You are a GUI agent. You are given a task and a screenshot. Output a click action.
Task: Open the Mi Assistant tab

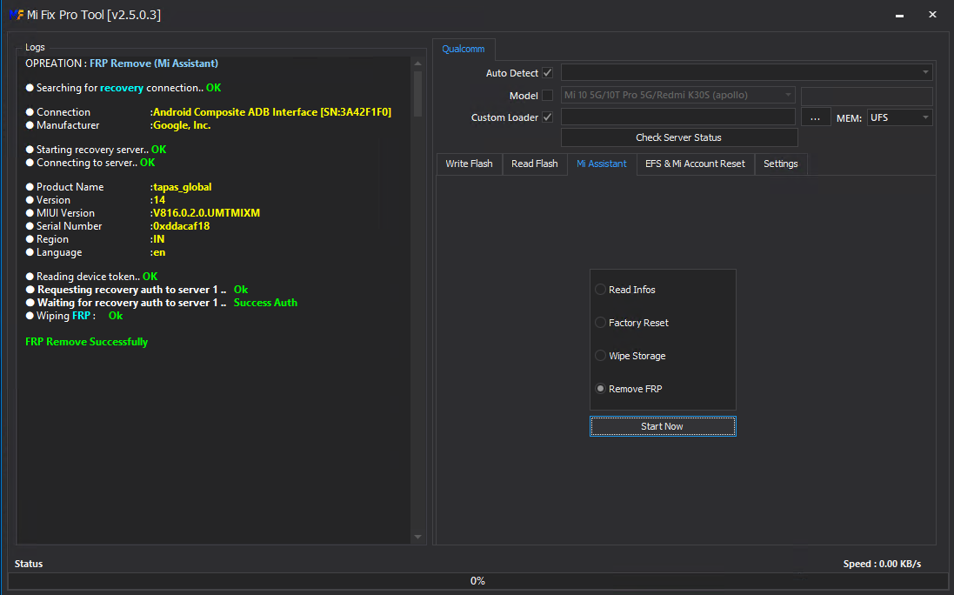[x=602, y=164]
